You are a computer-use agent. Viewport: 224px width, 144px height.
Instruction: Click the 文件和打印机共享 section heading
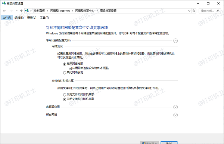(63, 81)
